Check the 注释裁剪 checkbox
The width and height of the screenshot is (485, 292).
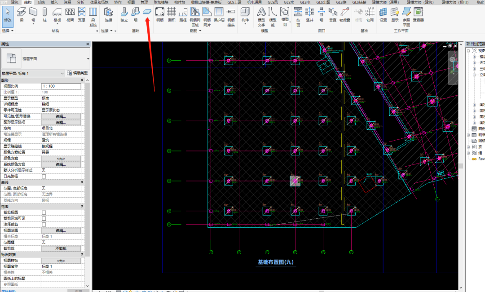44,225
